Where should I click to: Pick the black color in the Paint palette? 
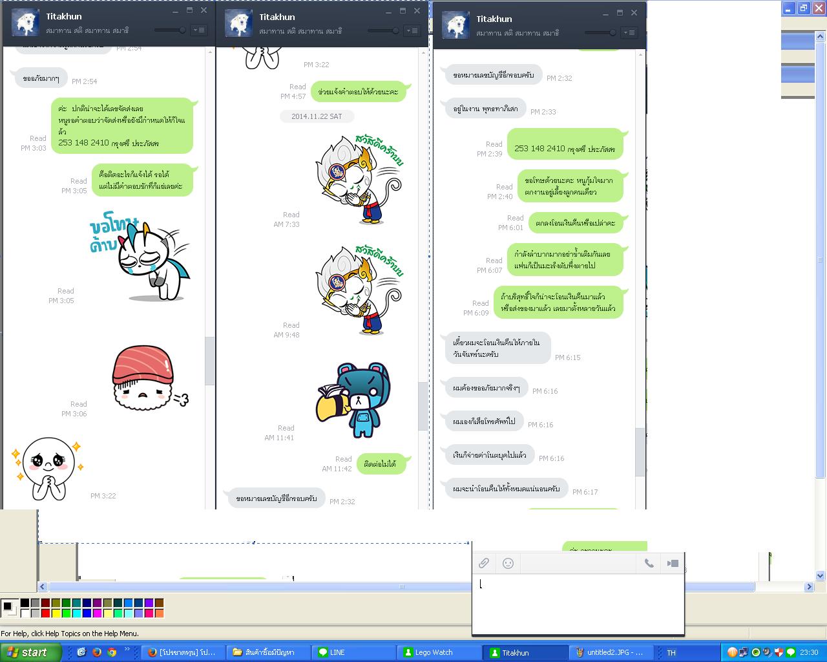click(25, 603)
